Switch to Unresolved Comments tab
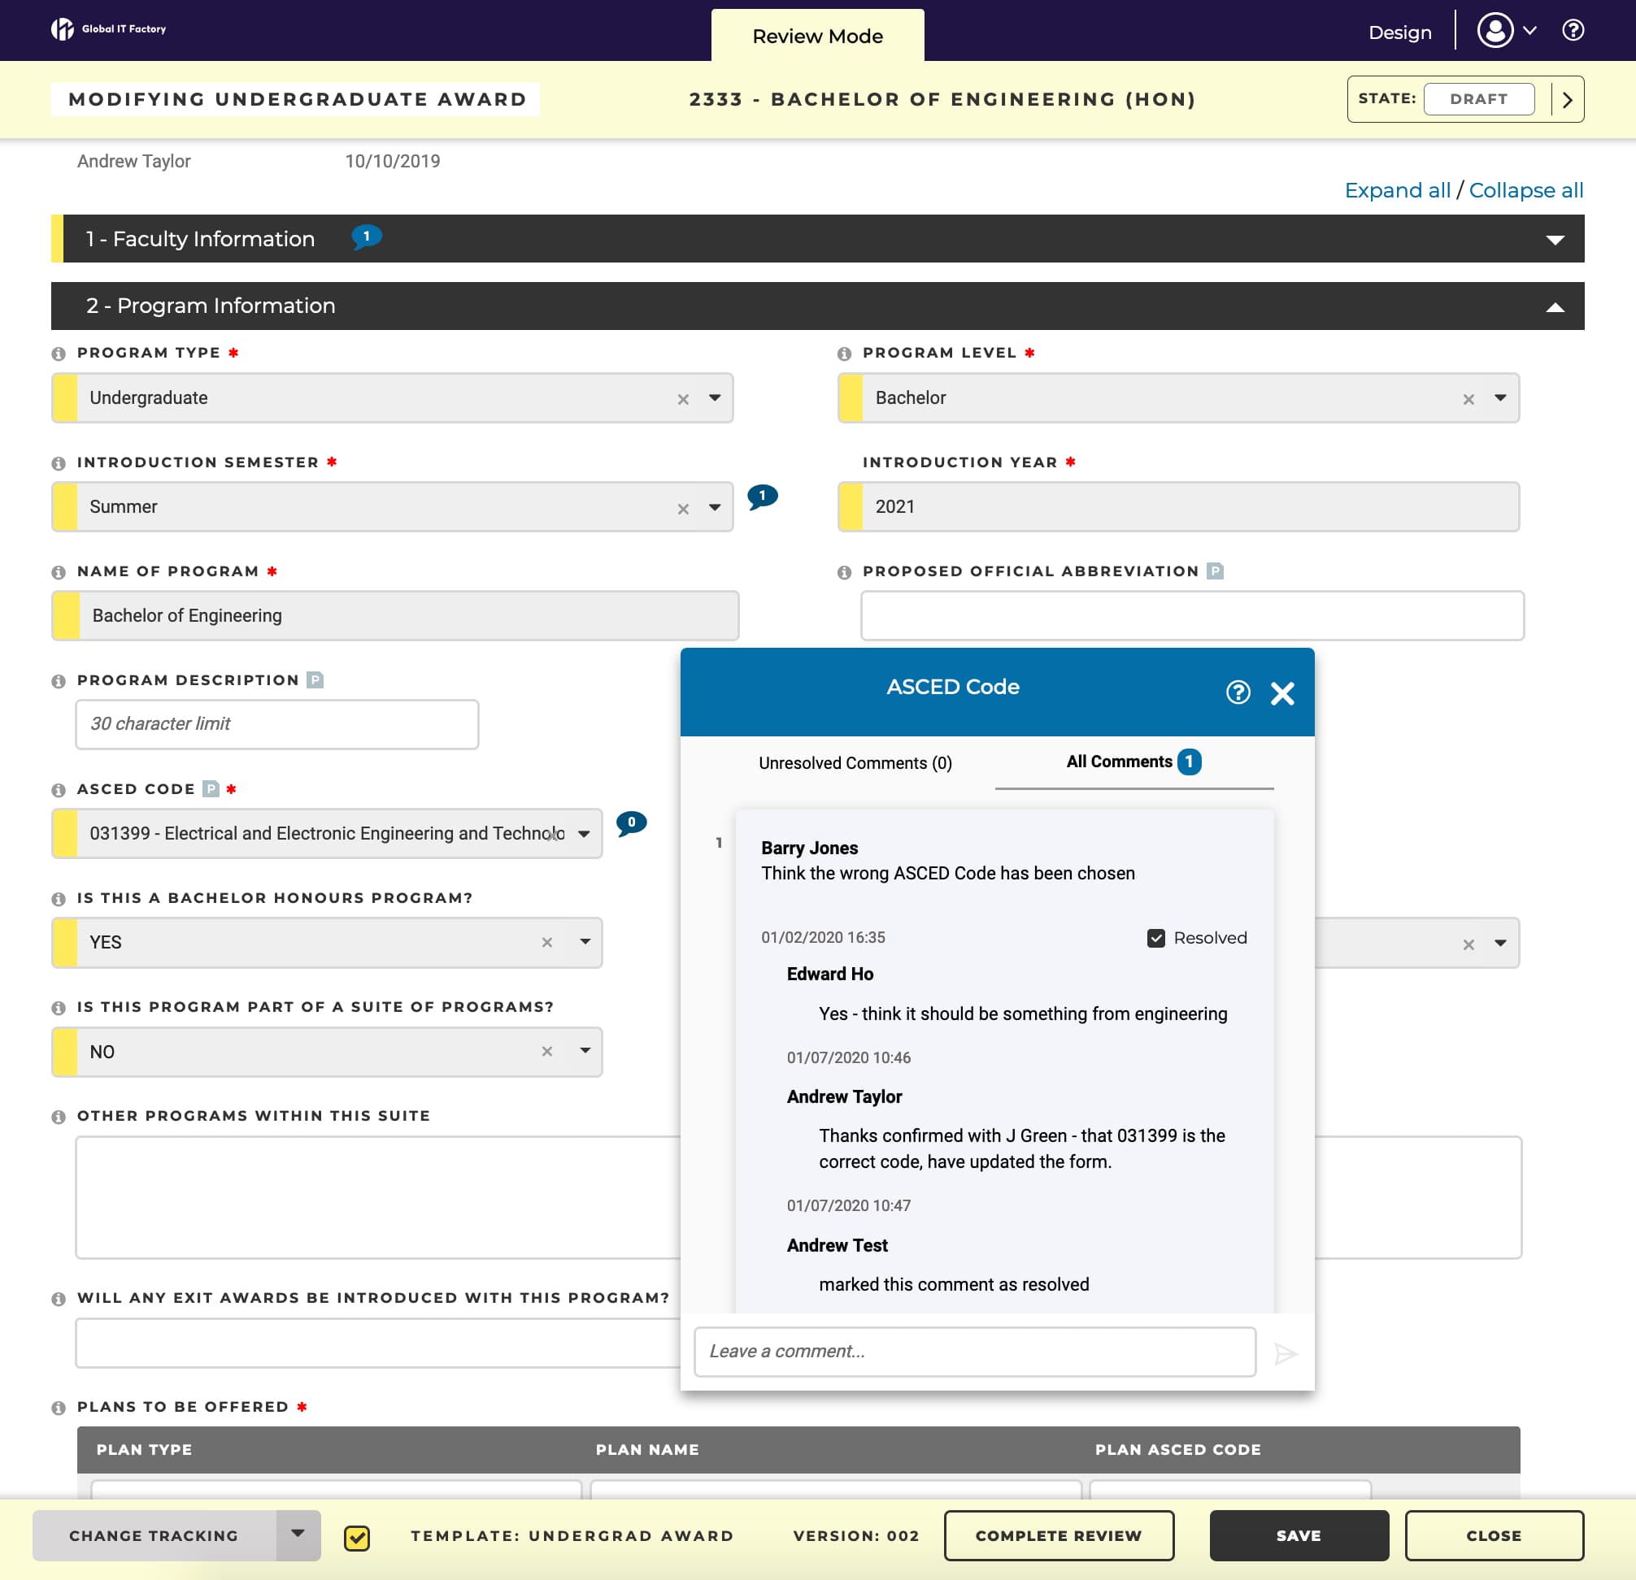Viewport: 1636px width, 1580px height. click(855, 762)
